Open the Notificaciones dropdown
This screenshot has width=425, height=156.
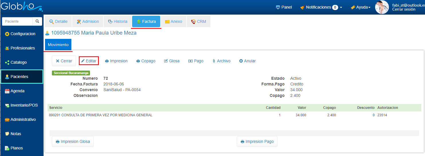click(x=321, y=7)
